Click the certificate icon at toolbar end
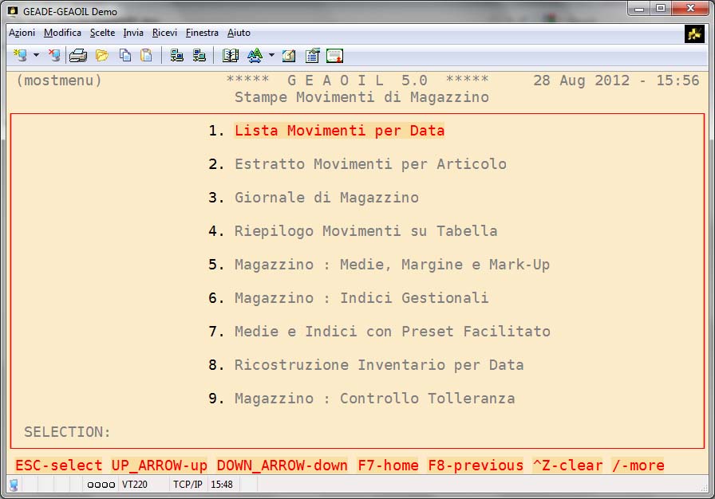 [x=335, y=56]
